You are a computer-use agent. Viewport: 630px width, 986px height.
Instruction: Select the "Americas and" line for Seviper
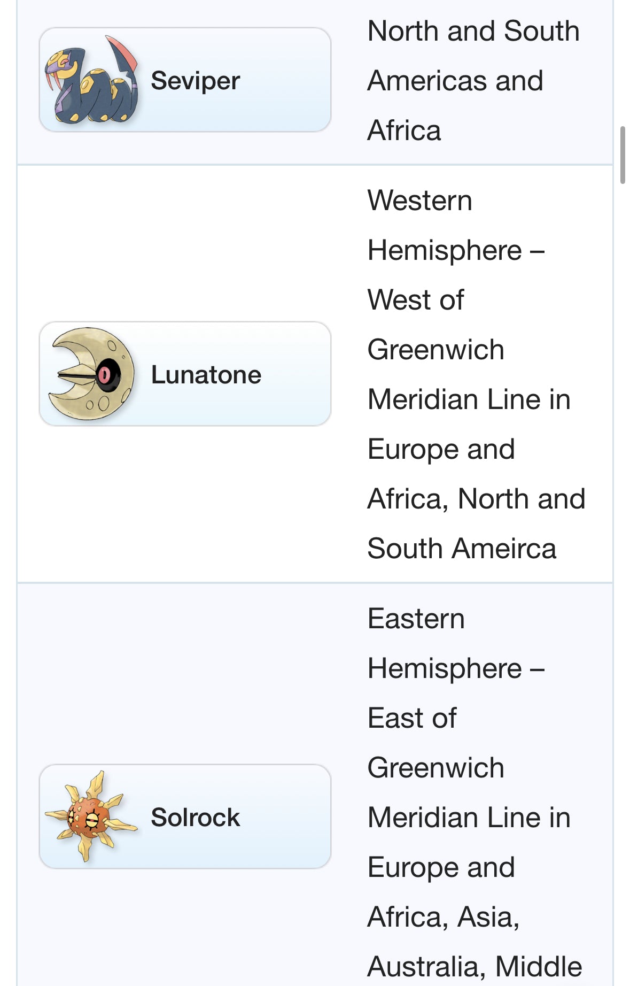tap(455, 81)
